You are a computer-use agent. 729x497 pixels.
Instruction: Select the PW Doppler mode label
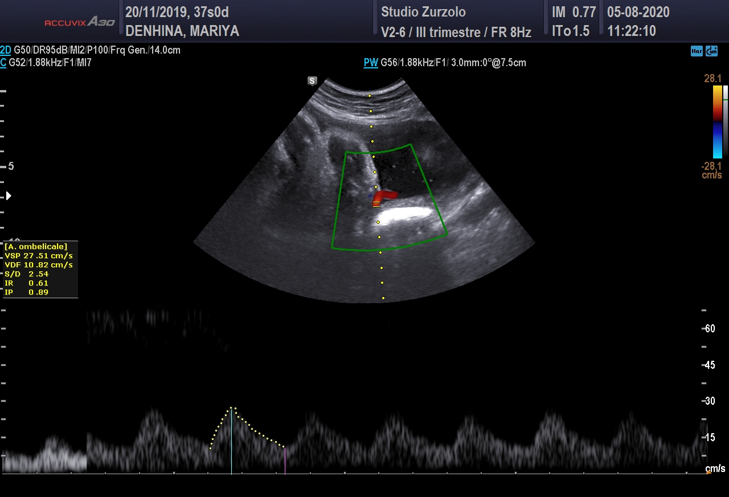point(371,63)
